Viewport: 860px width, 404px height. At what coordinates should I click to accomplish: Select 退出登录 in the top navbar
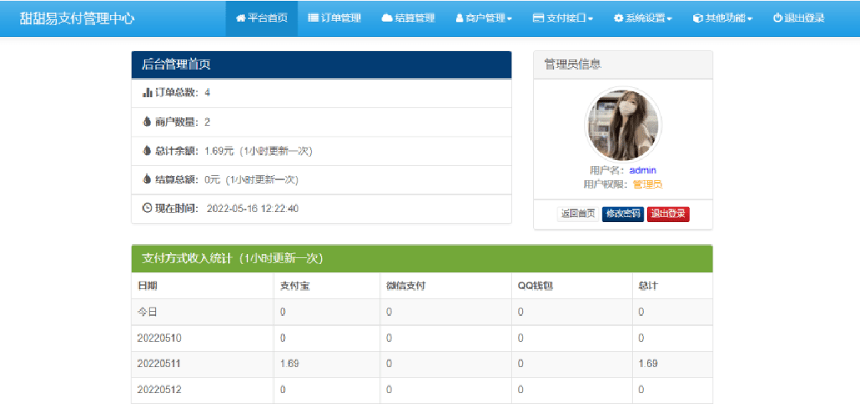799,18
